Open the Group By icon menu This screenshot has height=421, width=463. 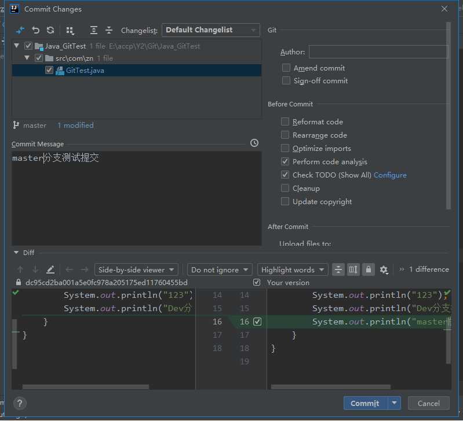[70, 30]
